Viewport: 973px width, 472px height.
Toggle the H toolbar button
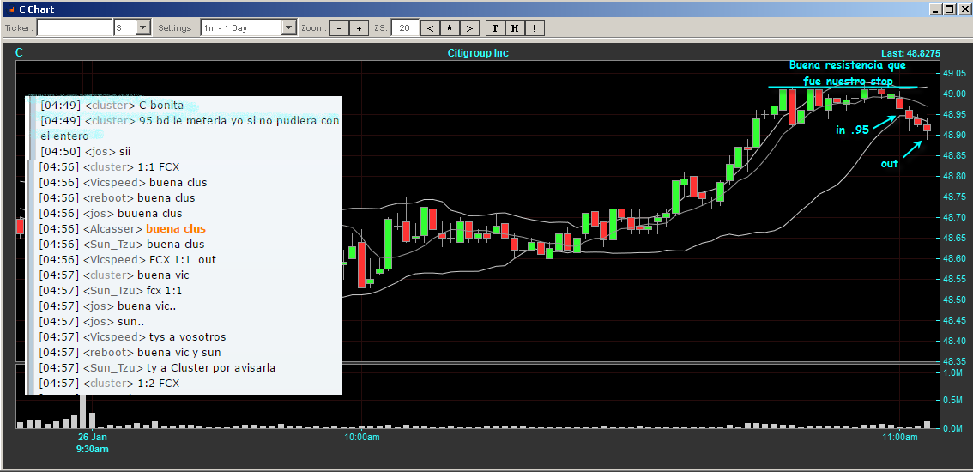pyautogui.click(x=515, y=28)
